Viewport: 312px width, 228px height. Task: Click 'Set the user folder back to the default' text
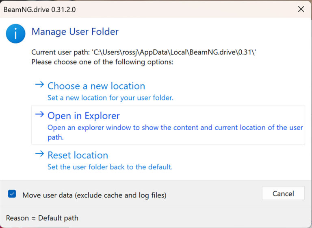(x=110, y=167)
